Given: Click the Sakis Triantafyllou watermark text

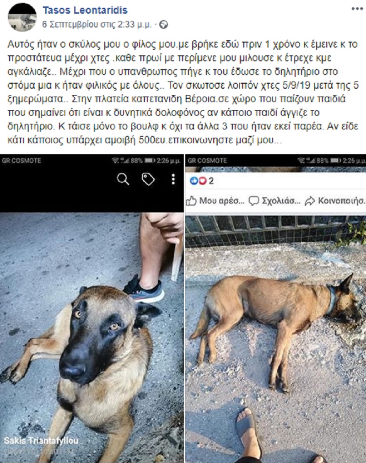Looking at the screenshot, I should pyautogui.click(x=41, y=441).
